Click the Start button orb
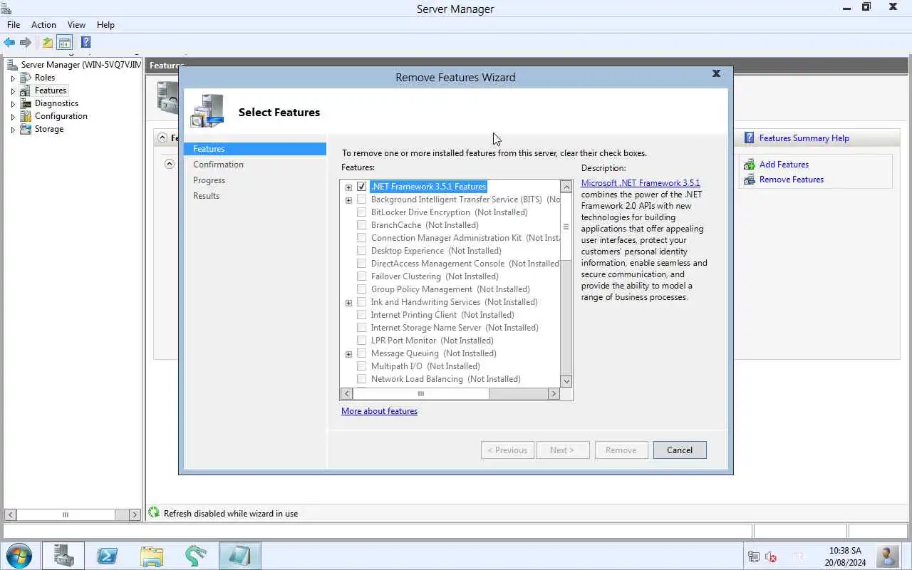Screen dimensions: 912x570 pyautogui.click(x=19, y=555)
